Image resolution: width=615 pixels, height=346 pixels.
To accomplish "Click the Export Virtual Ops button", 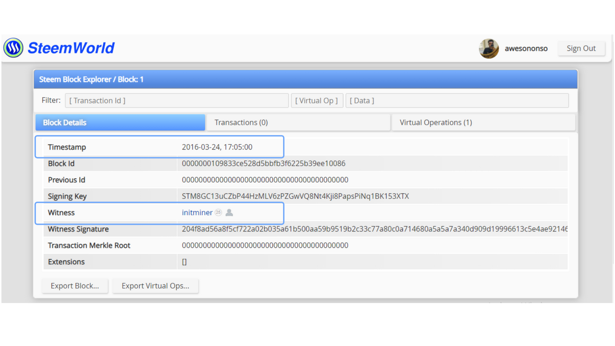I will click(x=155, y=285).
